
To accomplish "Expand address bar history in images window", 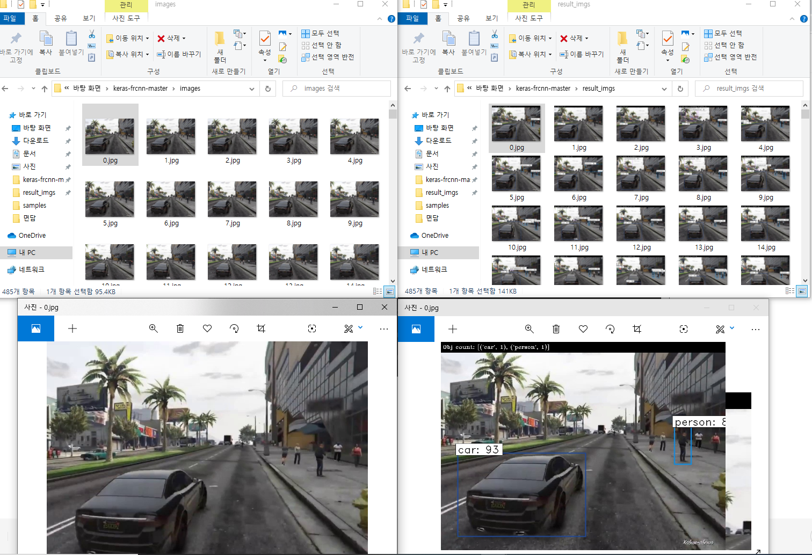I will pos(252,89).
